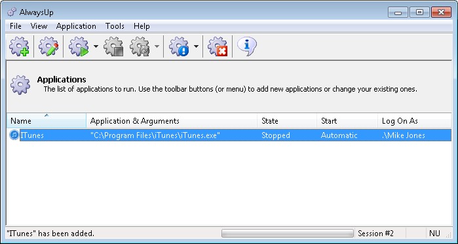This screenshot has height=244, width=458.
Task: Open the Application menu
Action: click(x=76, y=26)
